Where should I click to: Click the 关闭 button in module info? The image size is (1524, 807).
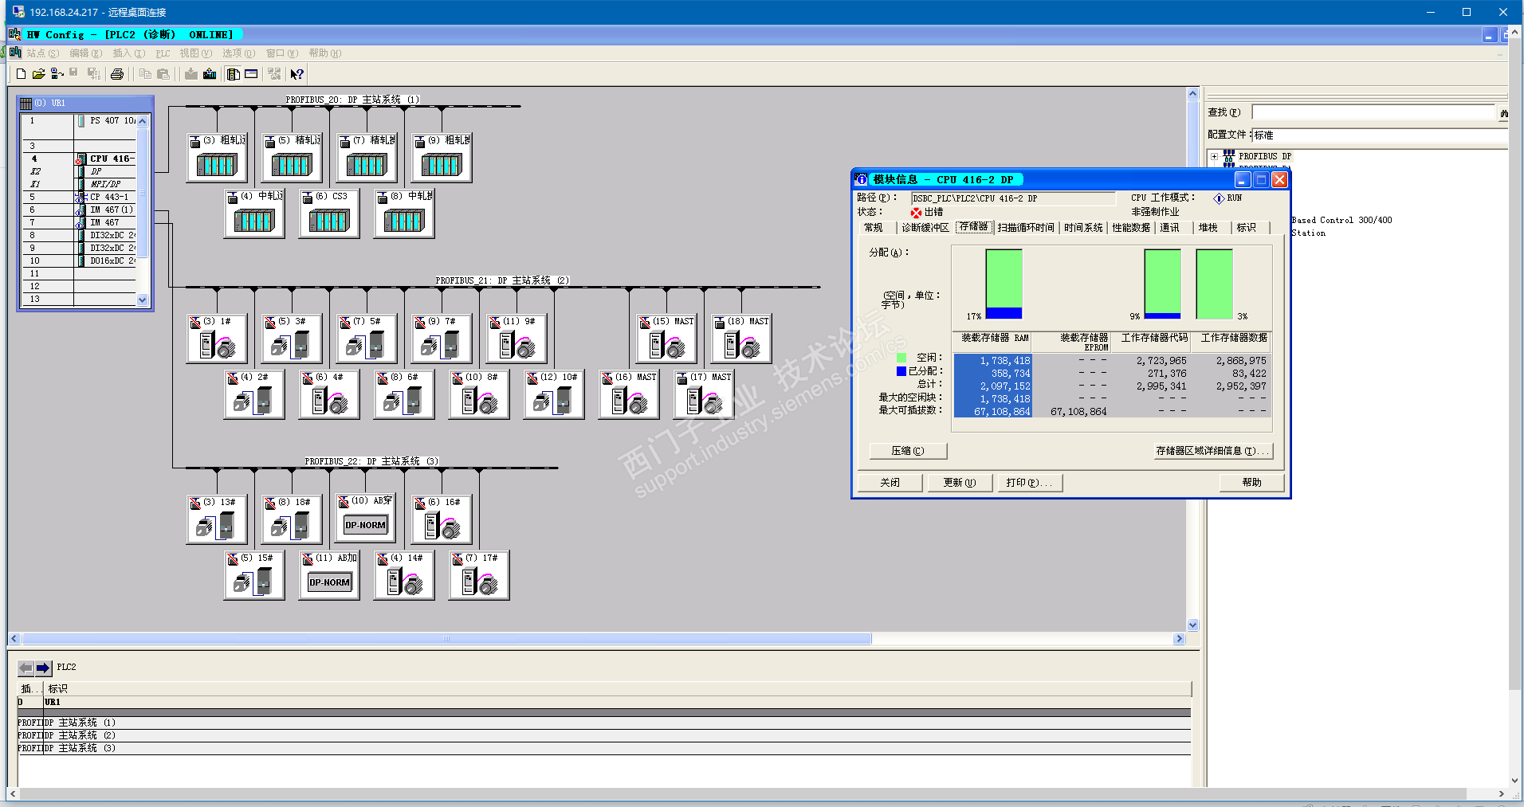tap(890, 483)
